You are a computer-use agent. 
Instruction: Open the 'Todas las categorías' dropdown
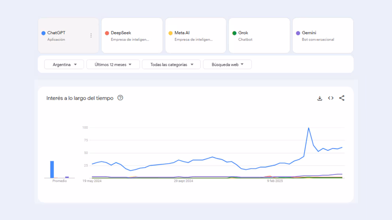pyautogui.click(x=171, y=65)
